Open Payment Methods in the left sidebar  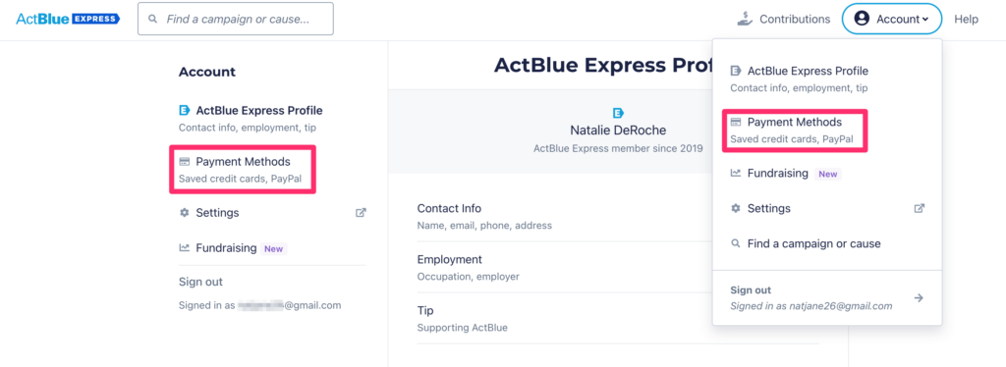[x=242, y=169]
